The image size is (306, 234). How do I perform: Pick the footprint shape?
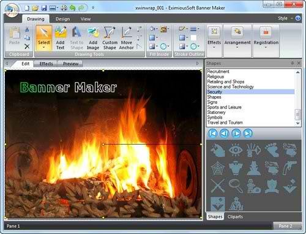click(272, 150)
